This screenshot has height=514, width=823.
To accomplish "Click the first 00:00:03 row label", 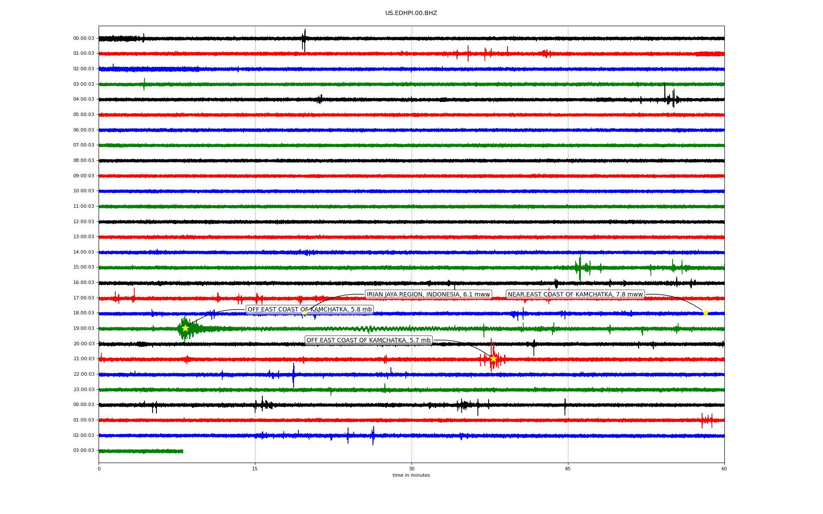I will (x=84, y=38).
